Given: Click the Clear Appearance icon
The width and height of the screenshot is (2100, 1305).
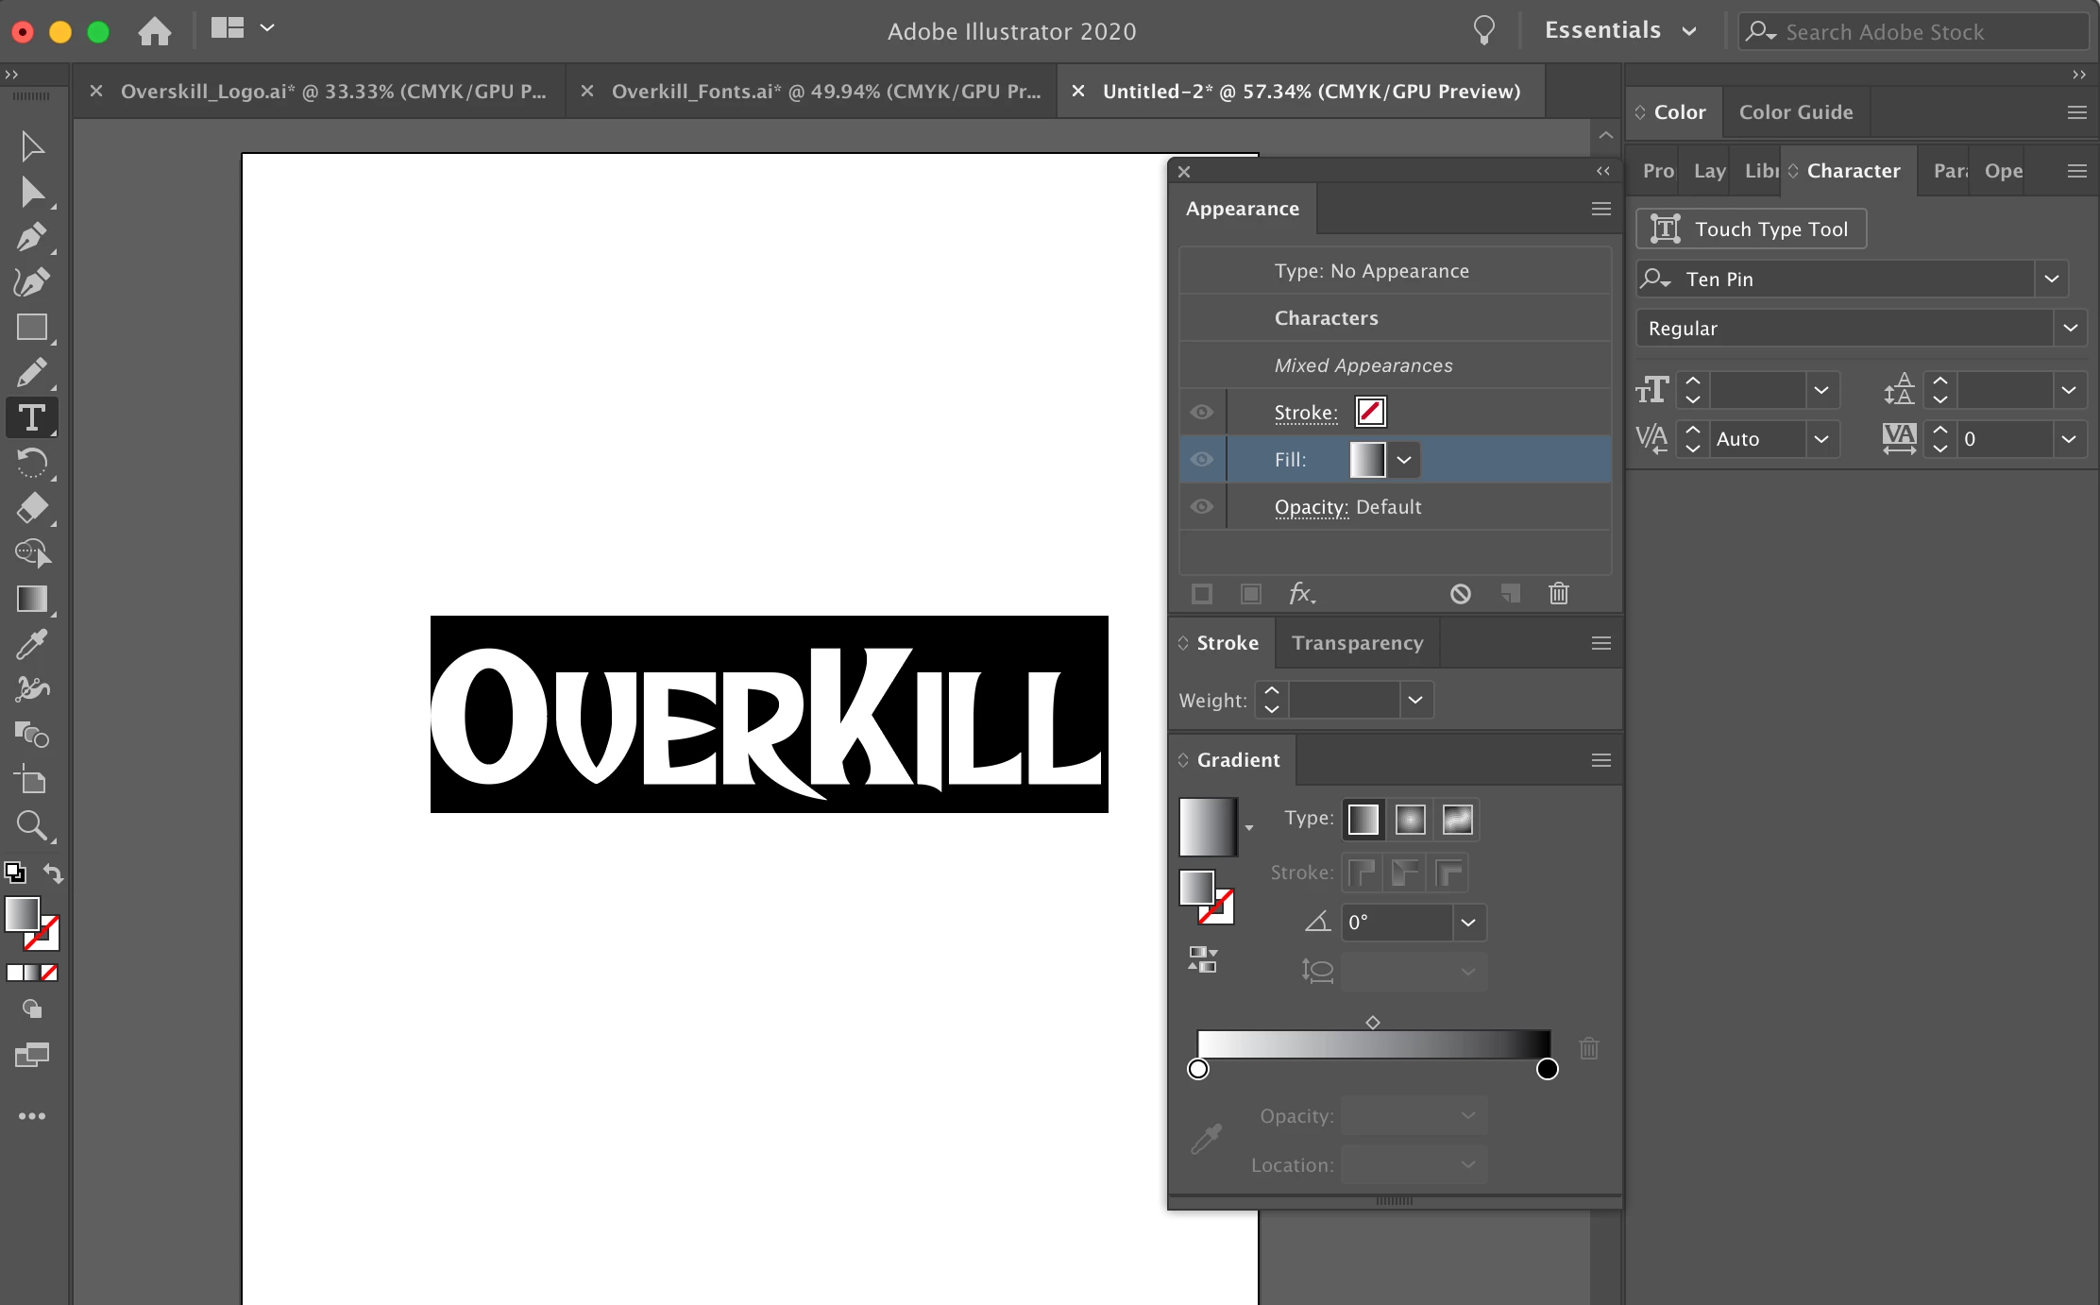Looking at the screenshot, I should click(1461, 594).
